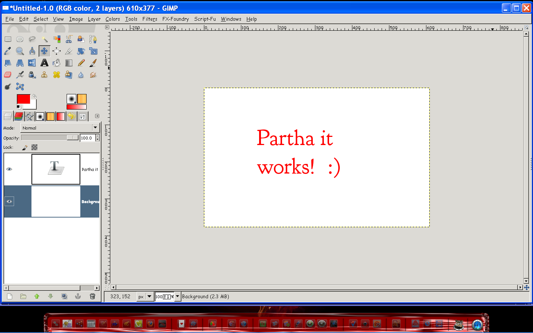This screenshot has width=533, height=333.
Task: Toggle the lock alpha channel checkerboard
Action: click(34, 147)
